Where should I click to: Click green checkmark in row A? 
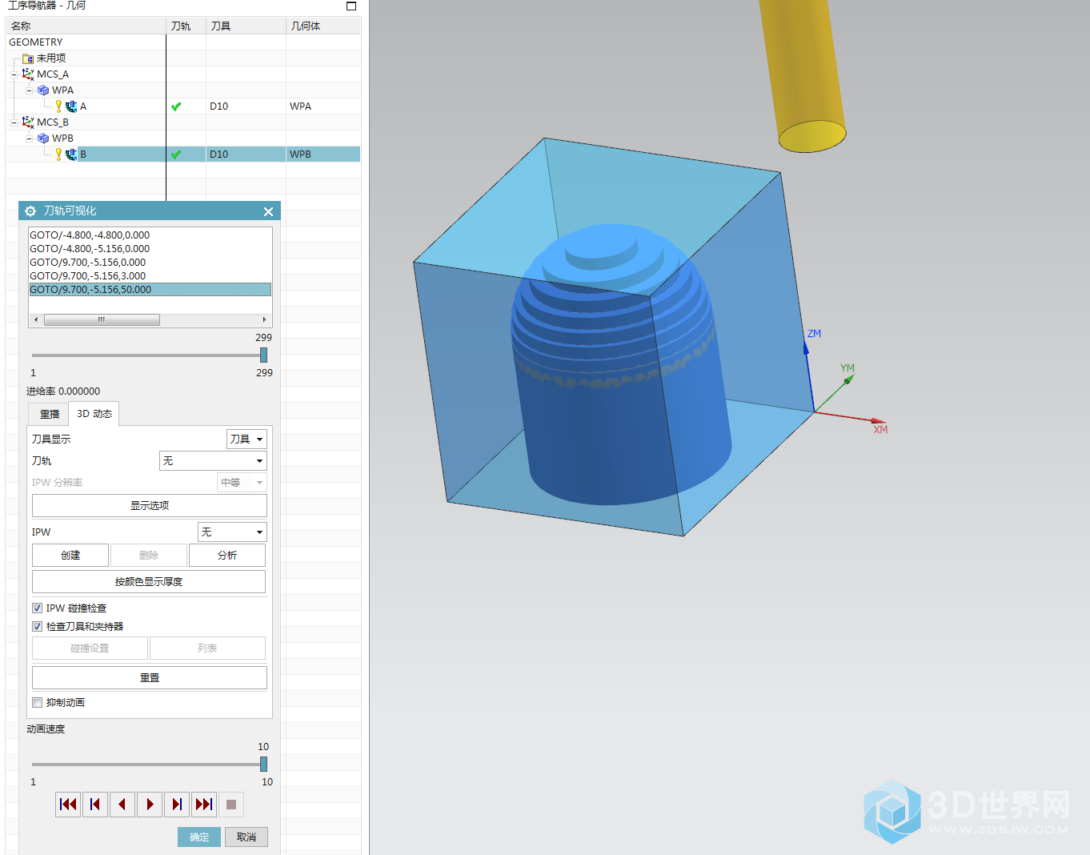tap(176, 106)
